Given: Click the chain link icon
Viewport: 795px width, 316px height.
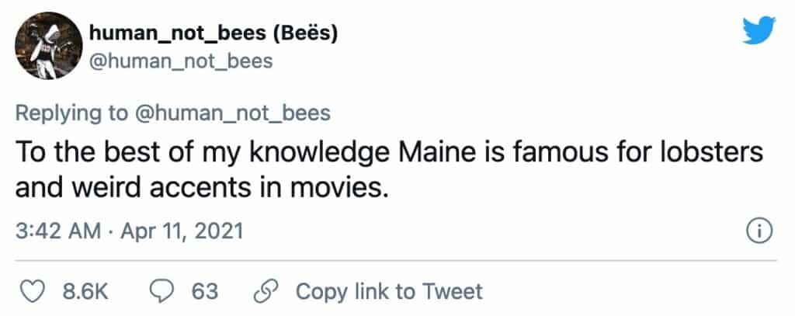Looking at the screenshot, I should (268, 291).
